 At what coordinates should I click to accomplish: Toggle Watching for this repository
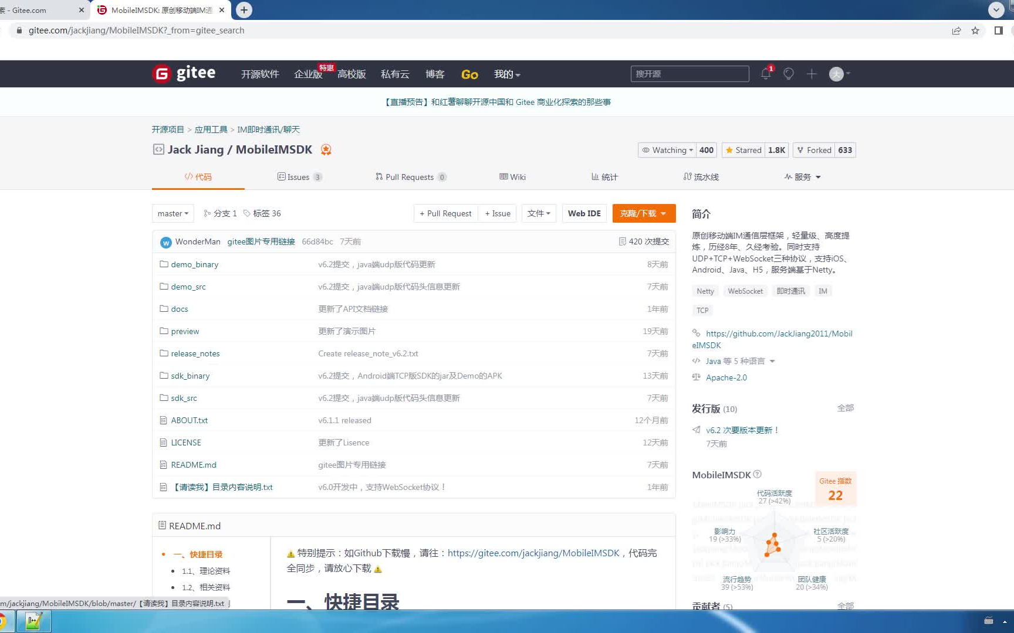[666, 150]
